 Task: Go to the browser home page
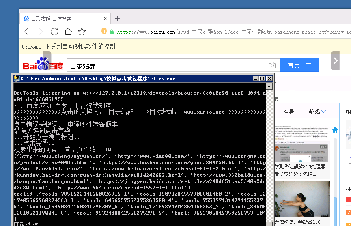68,31
